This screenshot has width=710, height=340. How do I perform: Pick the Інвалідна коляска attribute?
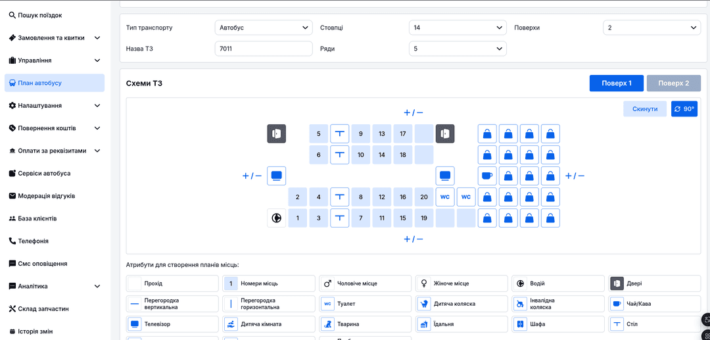pyautogui.click(x=557, y=304)
